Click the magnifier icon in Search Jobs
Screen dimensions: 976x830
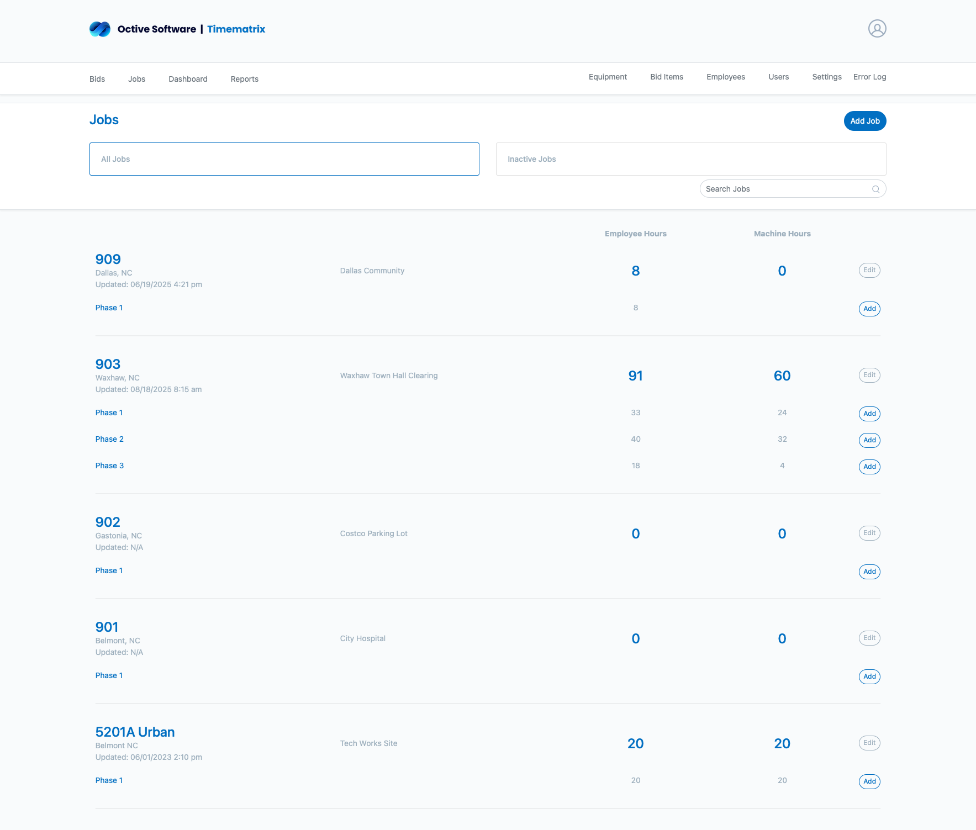875,189
